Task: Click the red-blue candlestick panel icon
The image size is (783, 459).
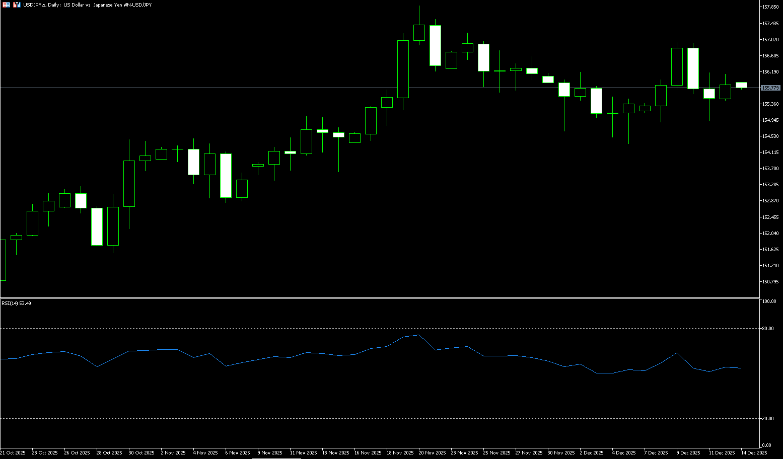Action: coord(17,5)
